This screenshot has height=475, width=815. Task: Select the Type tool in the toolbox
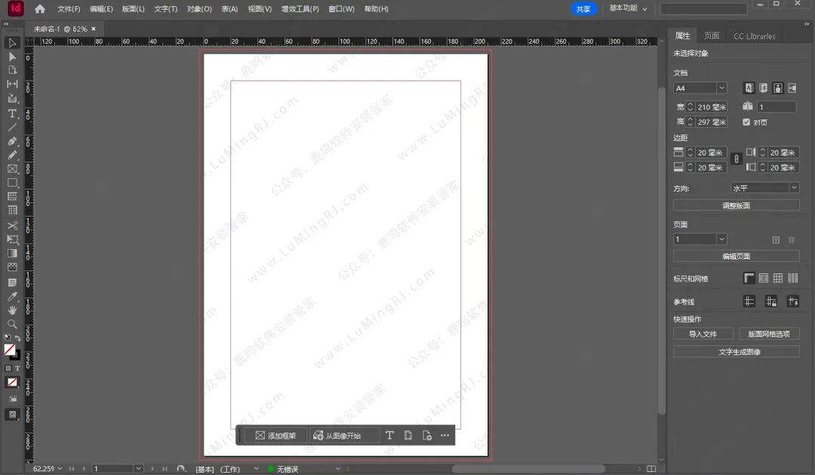point(12,113)
